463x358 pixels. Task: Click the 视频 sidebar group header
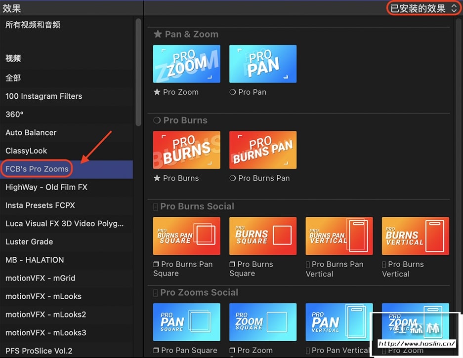point(13,58)
